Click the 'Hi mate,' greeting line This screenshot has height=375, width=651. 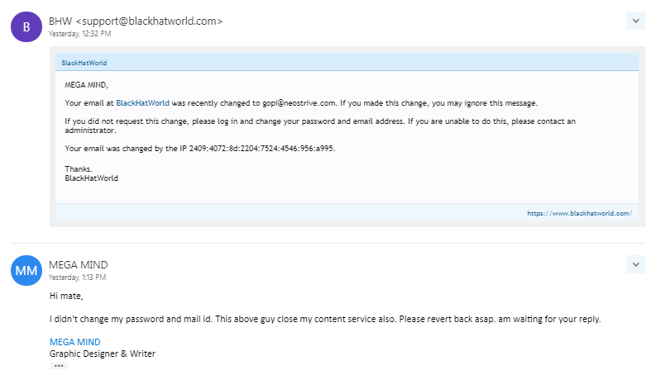click(x=66, y=296)
